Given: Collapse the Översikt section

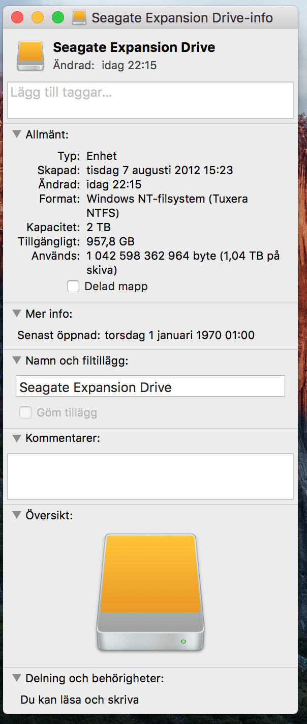Looking at the screenshot, I should pyautogui.click(x=17, y=515).
